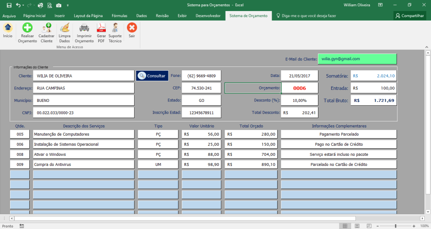Select the Orçamento number 0006 cell
This screenshot has height=229, width=431.
tap(300, 88)
